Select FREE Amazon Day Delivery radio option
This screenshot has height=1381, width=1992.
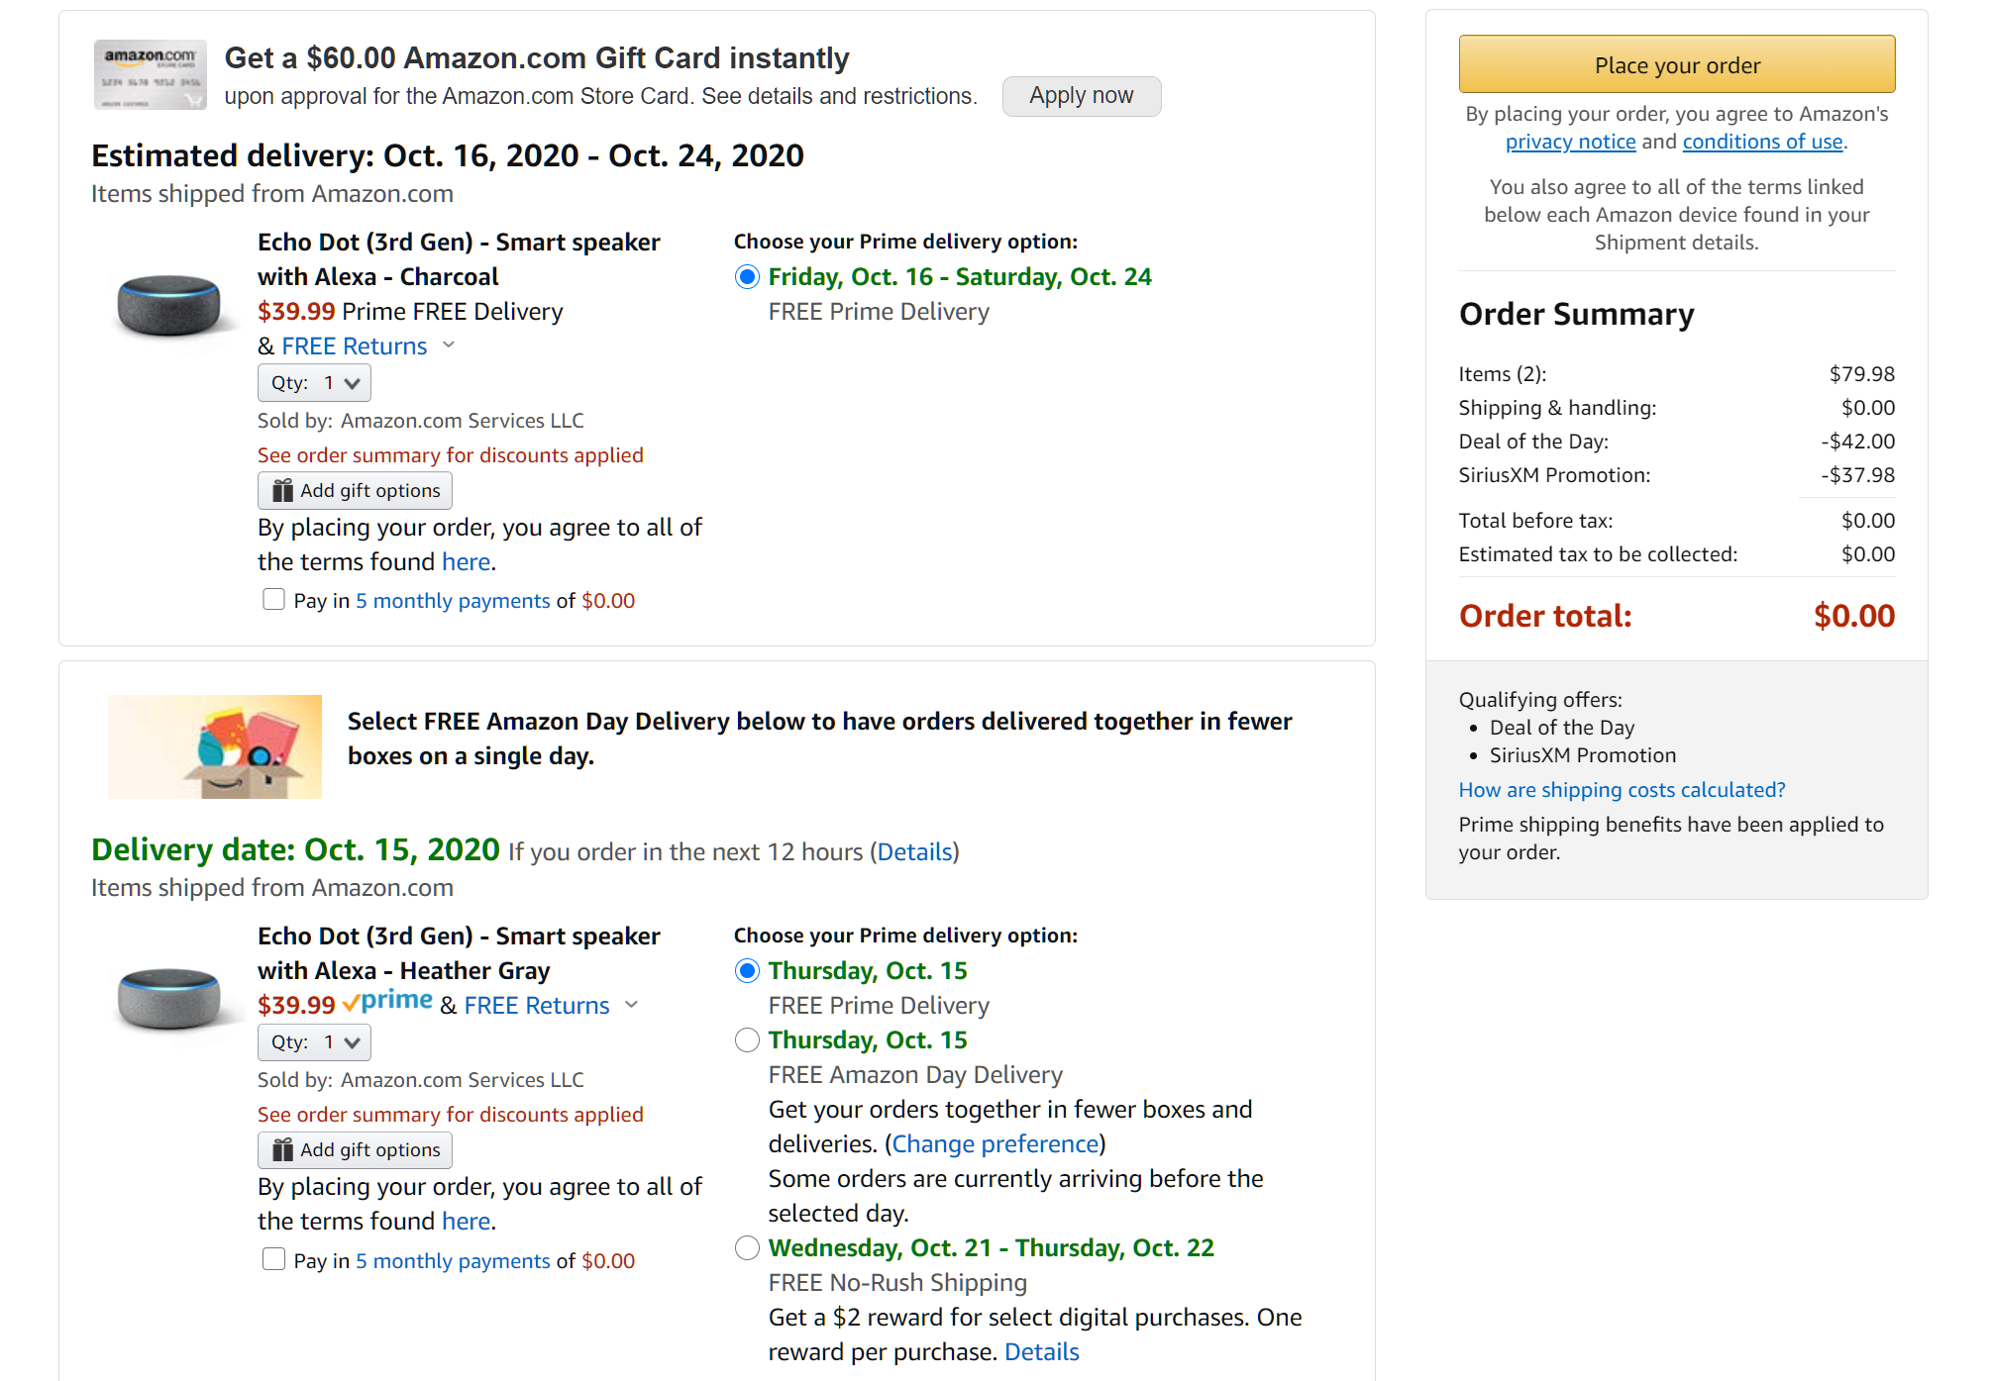coord(747,1040)
